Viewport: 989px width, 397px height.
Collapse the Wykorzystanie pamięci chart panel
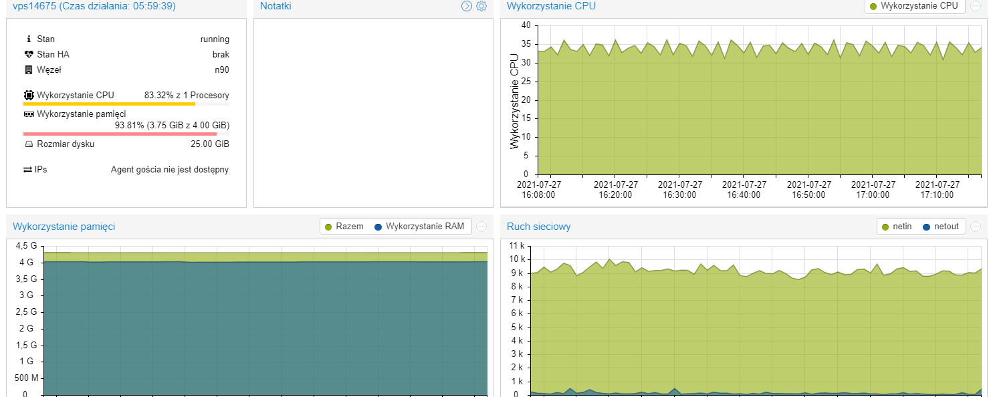click(481, 227)
